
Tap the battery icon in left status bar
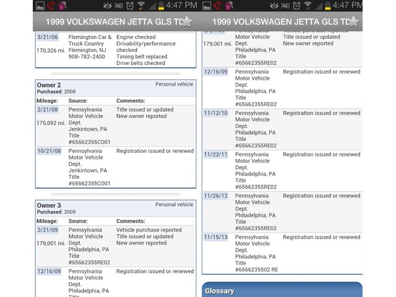pyautogui.click(x=161, y=6)
